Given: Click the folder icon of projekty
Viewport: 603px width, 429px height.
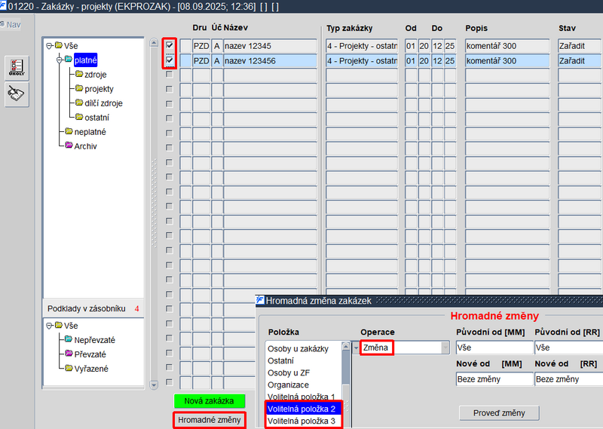Looking at the screenshot, I should [79, 88].
